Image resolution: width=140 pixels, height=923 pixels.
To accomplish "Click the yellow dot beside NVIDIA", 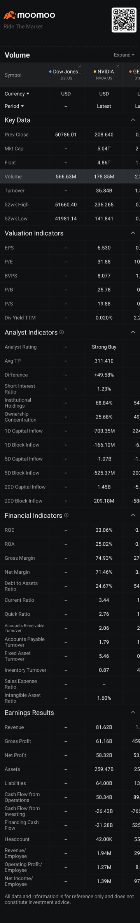I will pos(95,72).
